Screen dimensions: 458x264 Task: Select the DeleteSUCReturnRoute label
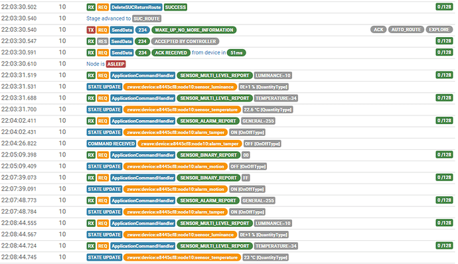(x=137, y=7)
